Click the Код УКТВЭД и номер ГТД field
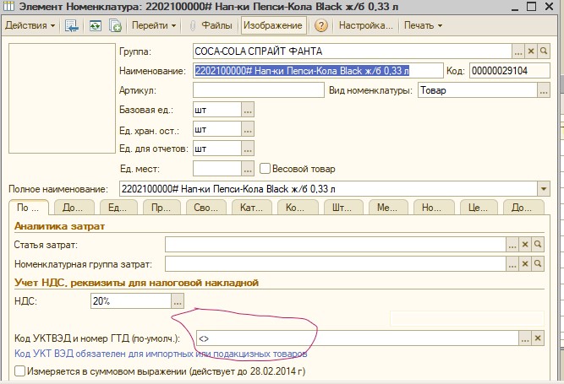The width and height of the screenshot is (564, 384). click(357, 338)
